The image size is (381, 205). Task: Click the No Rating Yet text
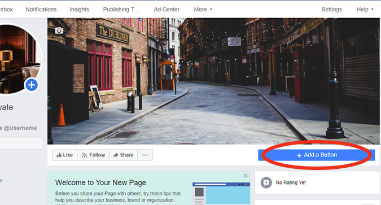coord(291,182)
